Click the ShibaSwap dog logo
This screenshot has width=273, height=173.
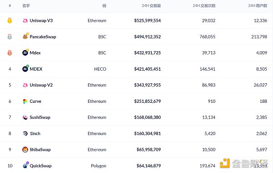25,149
